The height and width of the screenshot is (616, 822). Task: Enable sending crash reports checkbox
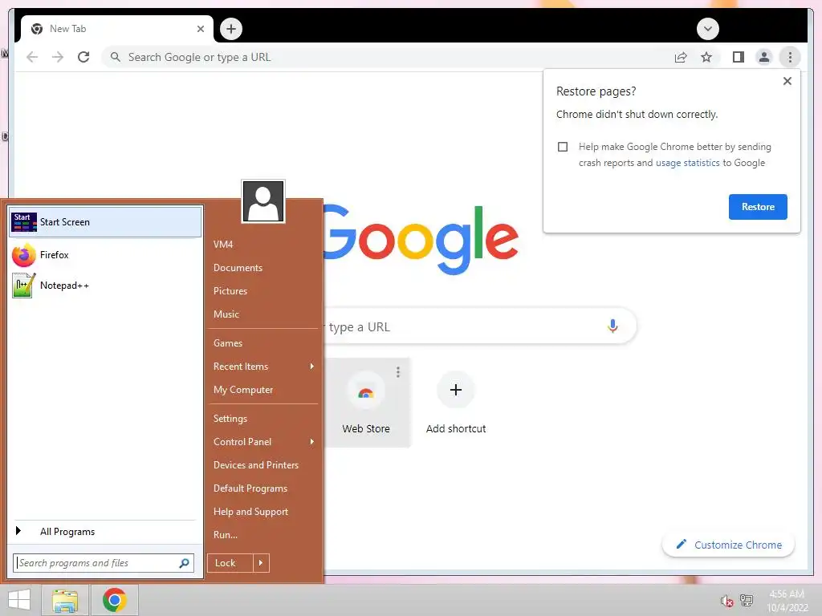[563, 147]
